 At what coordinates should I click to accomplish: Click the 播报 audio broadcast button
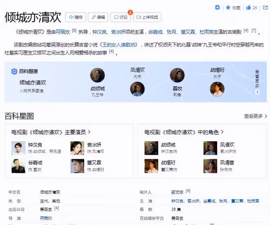point(75,17)
